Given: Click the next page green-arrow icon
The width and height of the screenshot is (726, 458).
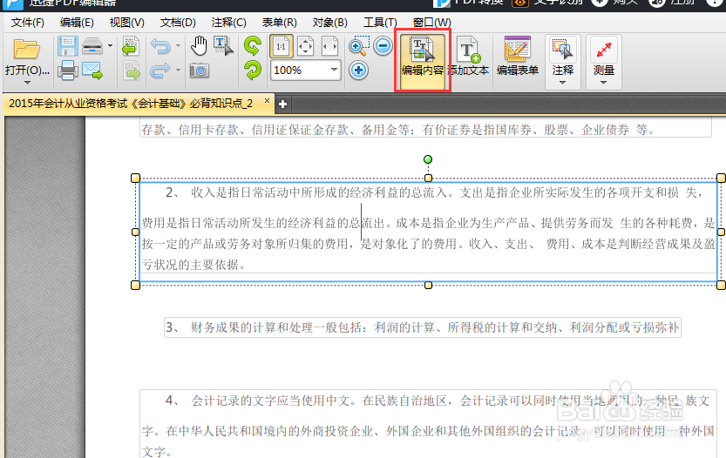Looking at the screenshot, I should coord(131,71).
